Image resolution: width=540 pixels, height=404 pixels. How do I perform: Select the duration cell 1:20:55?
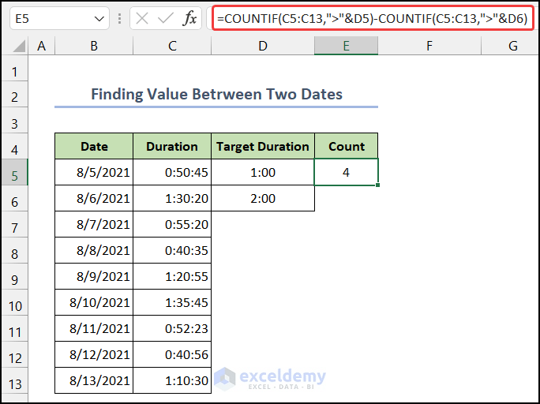[x=172, y=276]
